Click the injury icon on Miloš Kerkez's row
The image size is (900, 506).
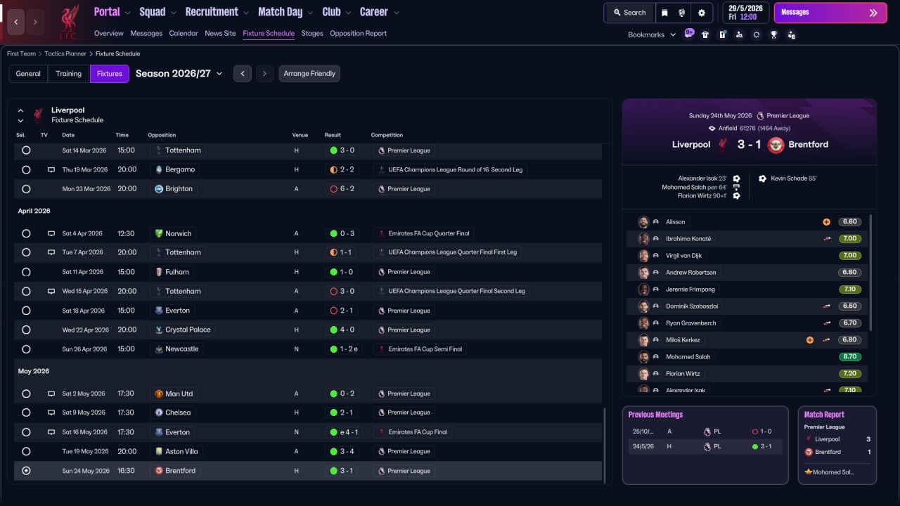click(x=809, y=340)
